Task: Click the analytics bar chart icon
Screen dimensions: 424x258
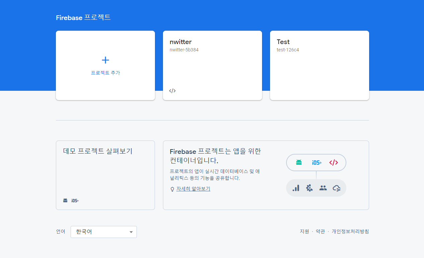Action: tap(296, 188)
